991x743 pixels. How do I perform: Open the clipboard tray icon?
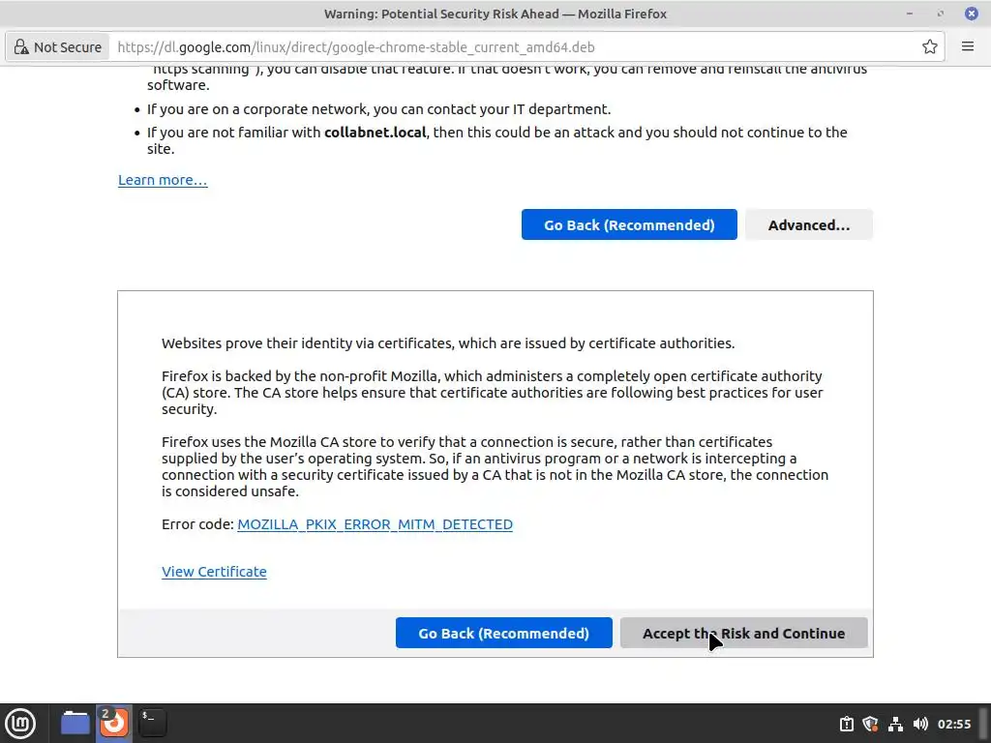846,724
